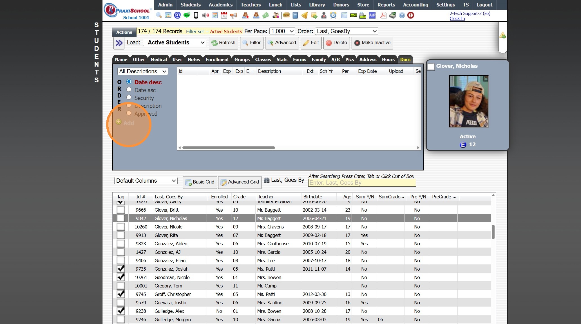Viewport: 581px width, 324px height.
Task: Click the Last, Goes By search field
Action: coord(362,183)
